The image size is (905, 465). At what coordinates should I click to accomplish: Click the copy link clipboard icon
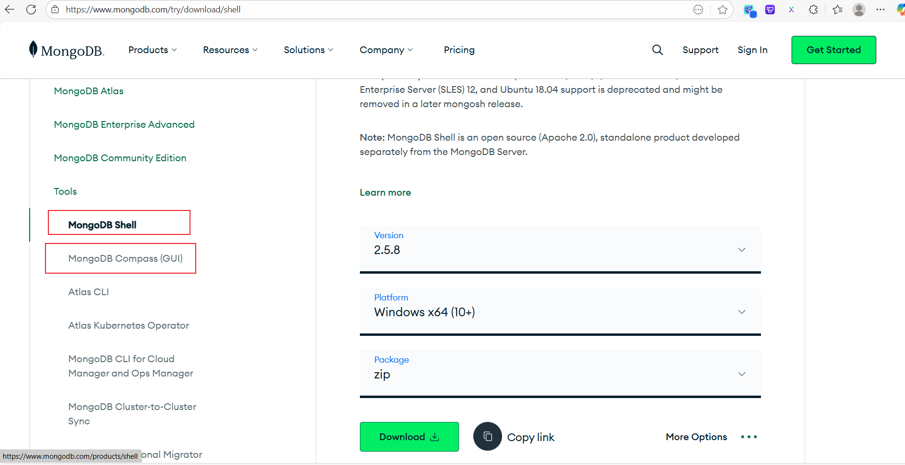[487, 436]
